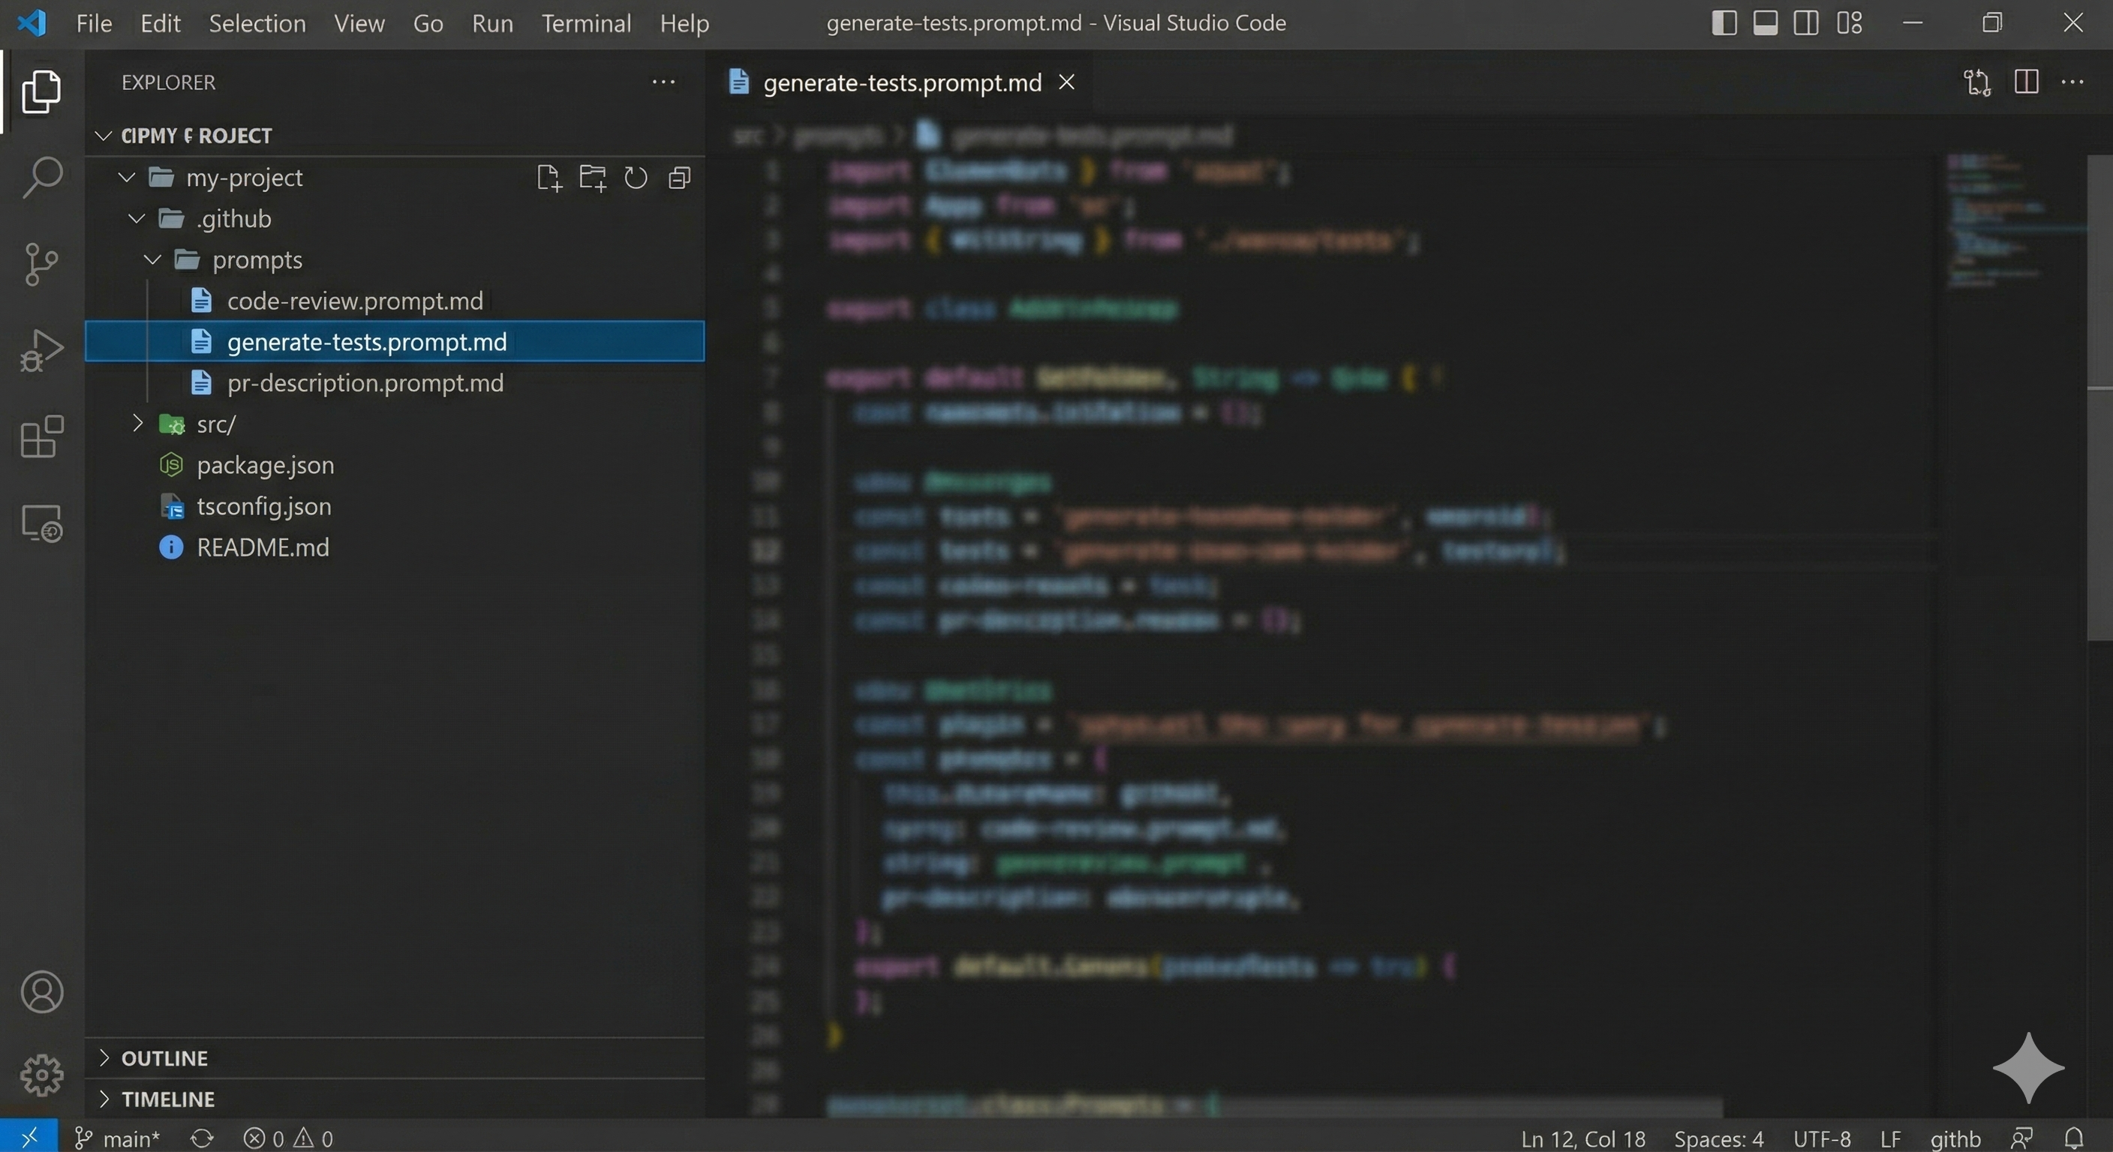The width and height of the screenshot is (2113, 1152).
Task: Expand the OUTLINE section
Action: [x=164, y=1057]
